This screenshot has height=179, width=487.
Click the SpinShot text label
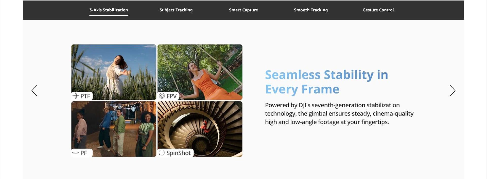179,153
